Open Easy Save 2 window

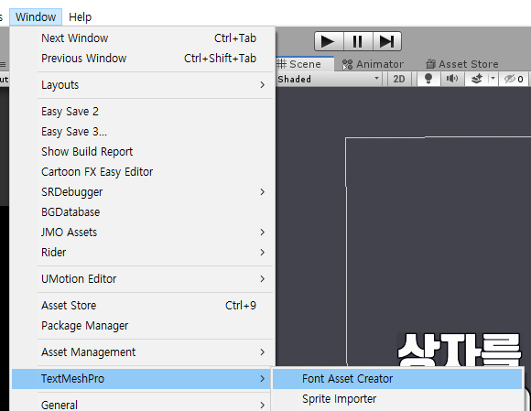142,112
